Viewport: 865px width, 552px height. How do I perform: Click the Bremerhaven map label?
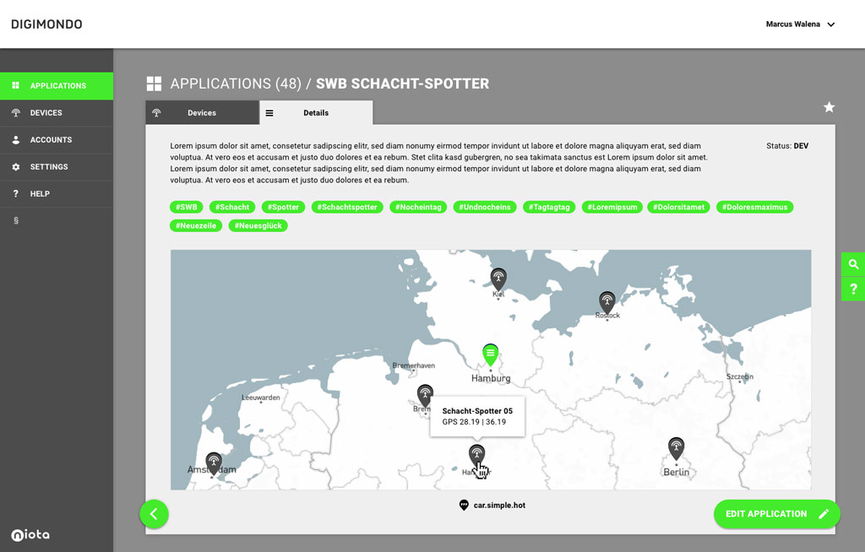pyautogui.click(x=414, y=365)
